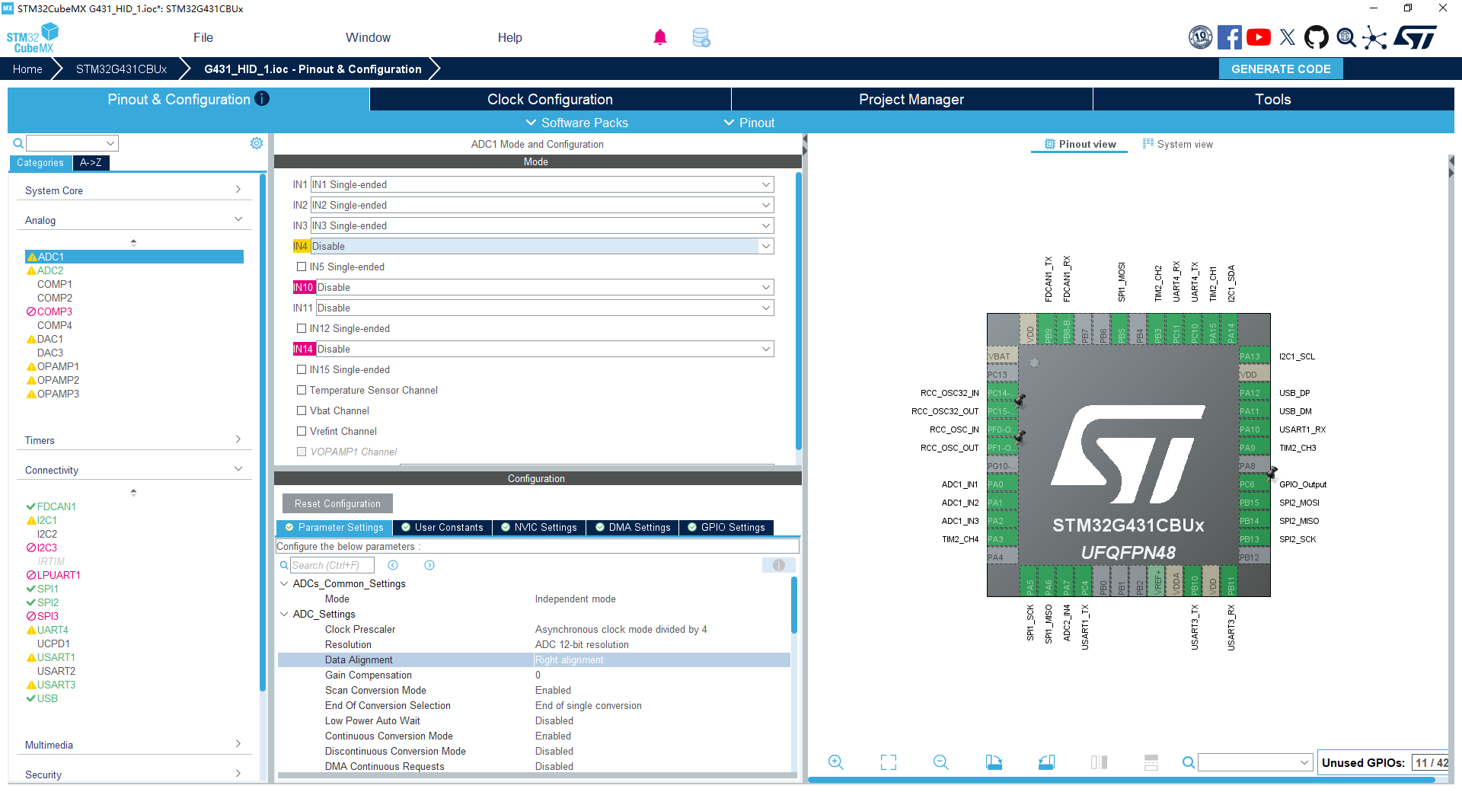The width and height of the screenshot is (1462, 792).
Task: Select OPAMP1 in the Analog list
Action: (57, 366)
